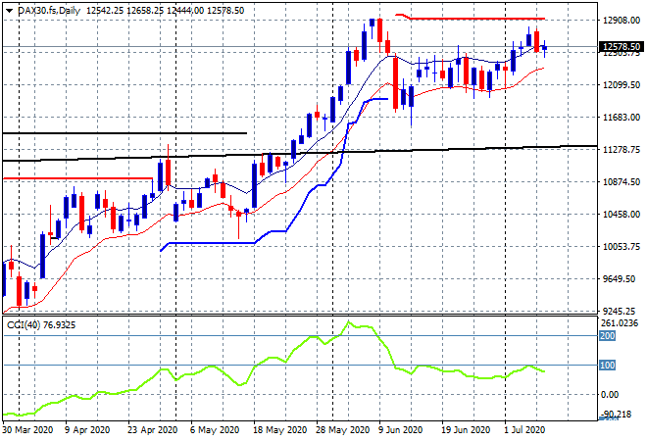The image size is (647, 441).
Task: Select the high value 12658.25 in header
Action: pyautogui.click(x=145, y=11)
